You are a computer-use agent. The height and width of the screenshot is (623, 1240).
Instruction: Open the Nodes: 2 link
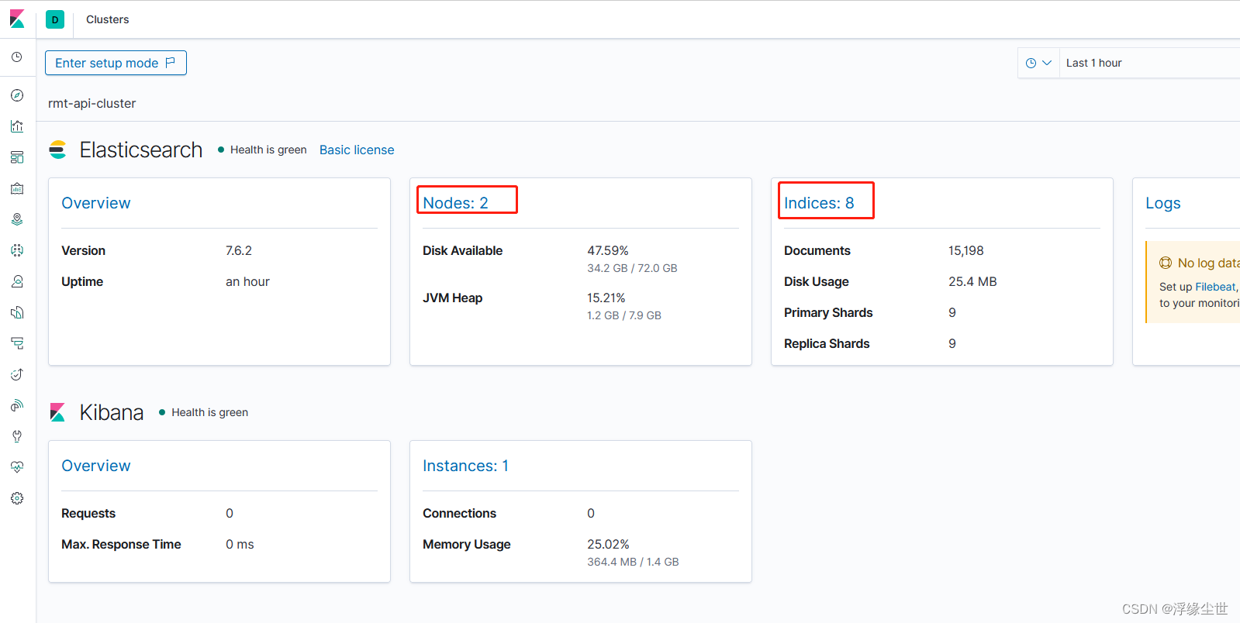tap(455, 203)
